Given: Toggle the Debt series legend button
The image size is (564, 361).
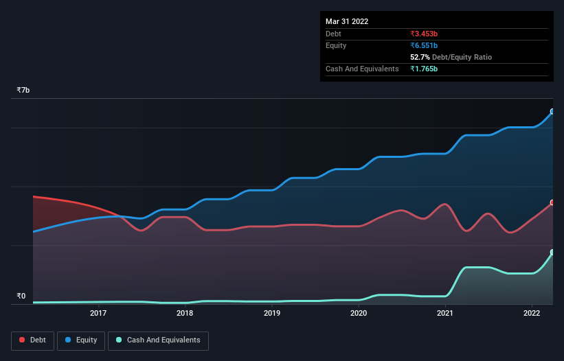Looking at the screenshot, I should point(33,340).
